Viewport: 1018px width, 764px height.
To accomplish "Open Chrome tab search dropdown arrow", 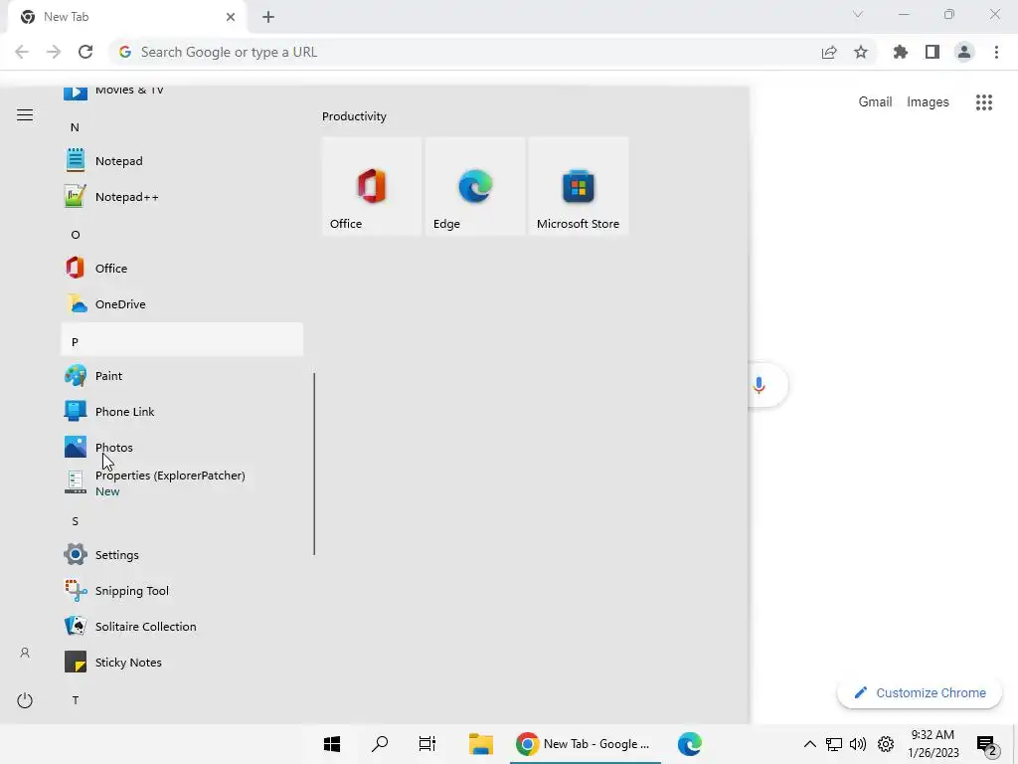I will click(858, 14).
